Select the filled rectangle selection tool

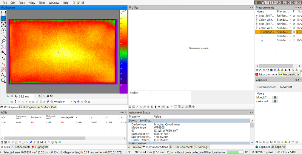coord(3,18)
